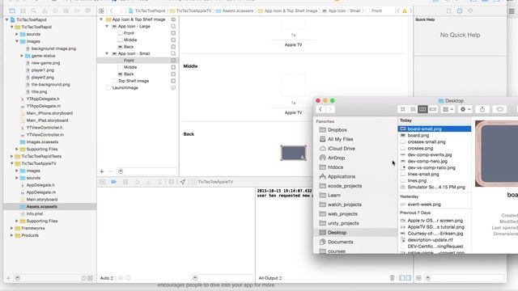
Task: Click the Back layer image thumbnail
Action: click(293, 153)
